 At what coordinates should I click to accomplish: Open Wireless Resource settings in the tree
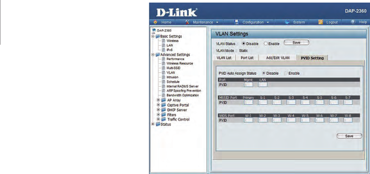[180, 63]
